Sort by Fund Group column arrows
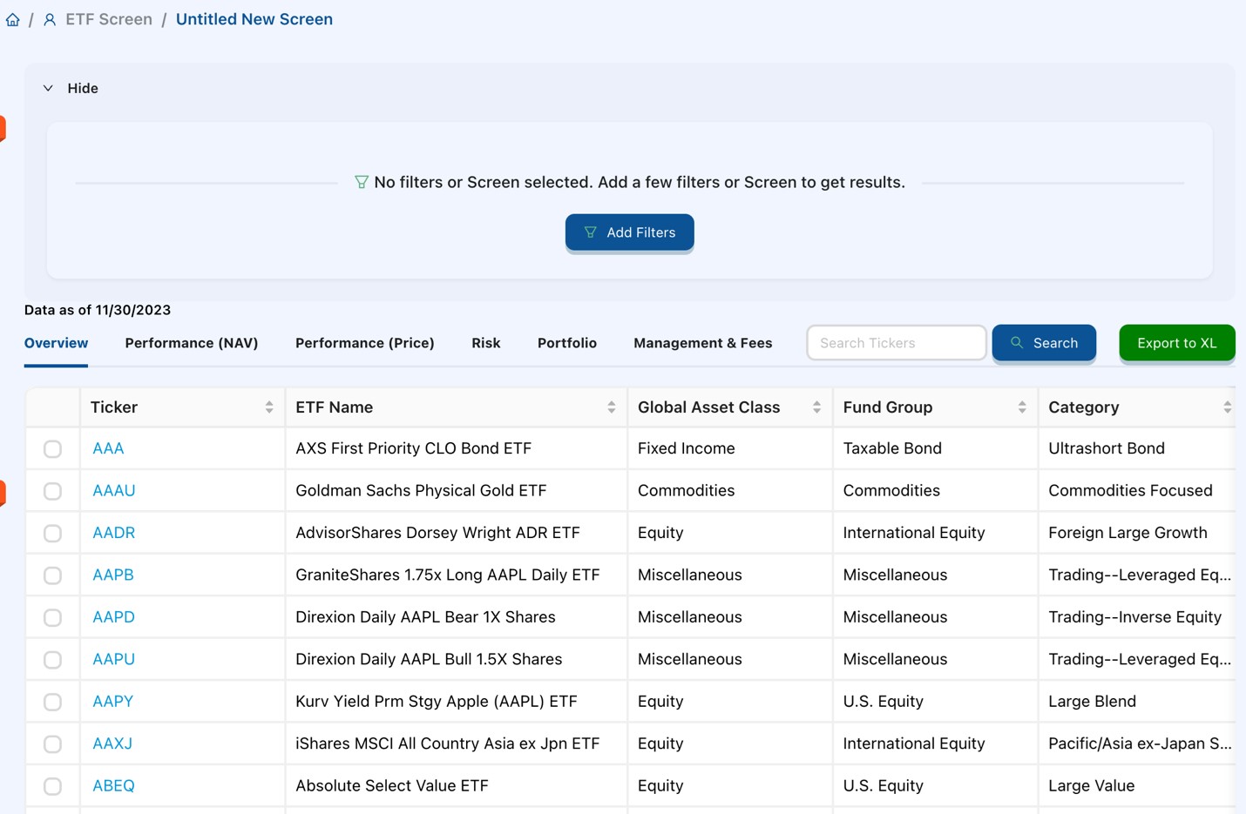Screen dimensions: 1246x814 point(1022,407)
